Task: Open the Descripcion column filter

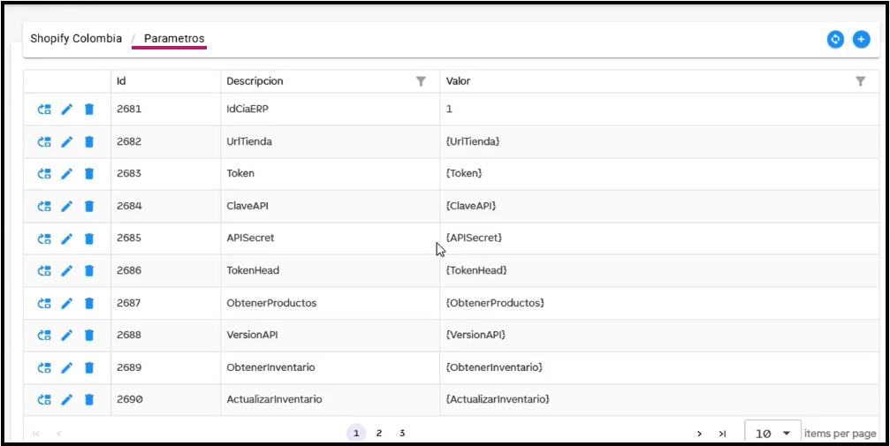Action: pos(421,81)
